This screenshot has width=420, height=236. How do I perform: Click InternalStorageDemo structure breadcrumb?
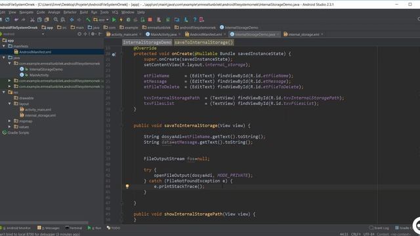coord(147,42)
